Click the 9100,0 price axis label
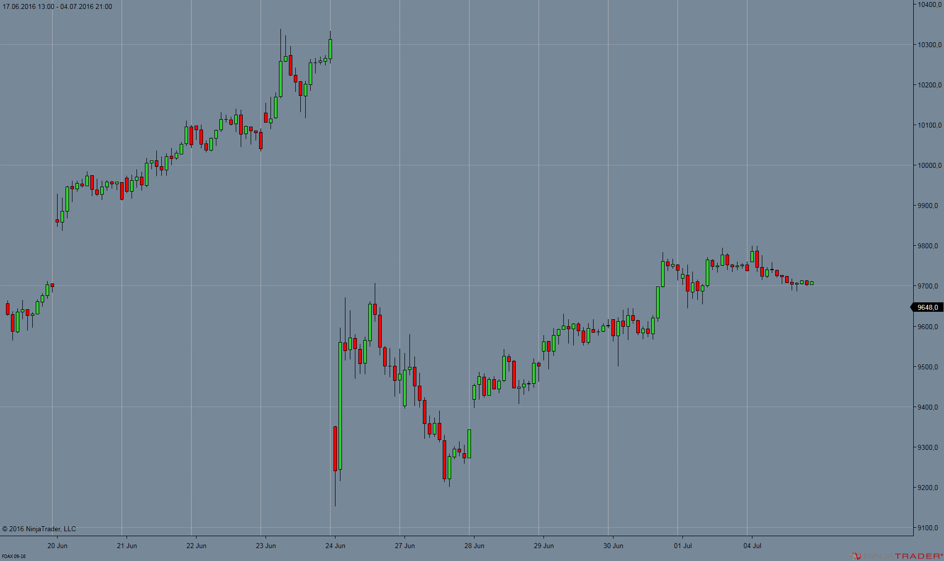Image resolution: width=944 pixels, height=561 pixels. pos(929,528)
